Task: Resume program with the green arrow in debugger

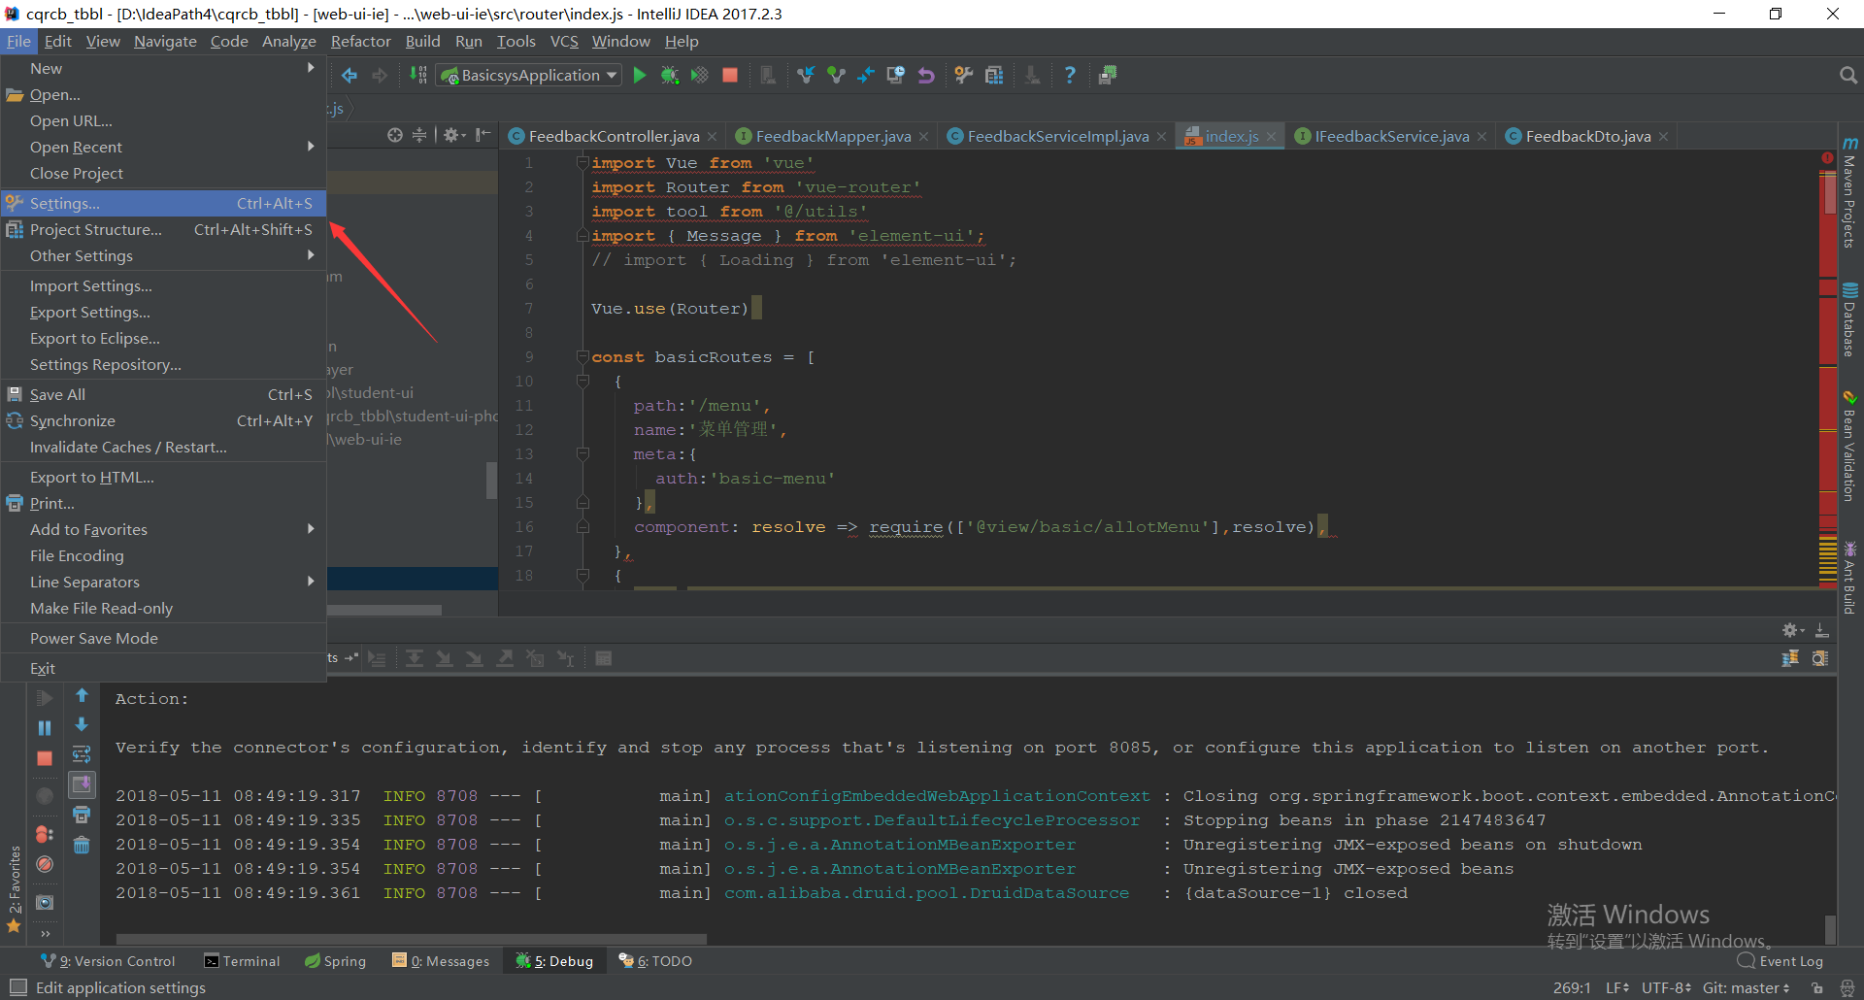Action: click(44, 697)
